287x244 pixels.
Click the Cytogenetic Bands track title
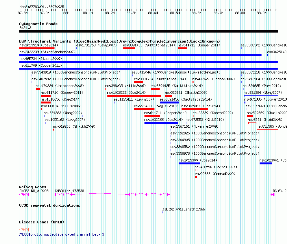[38, 24]
